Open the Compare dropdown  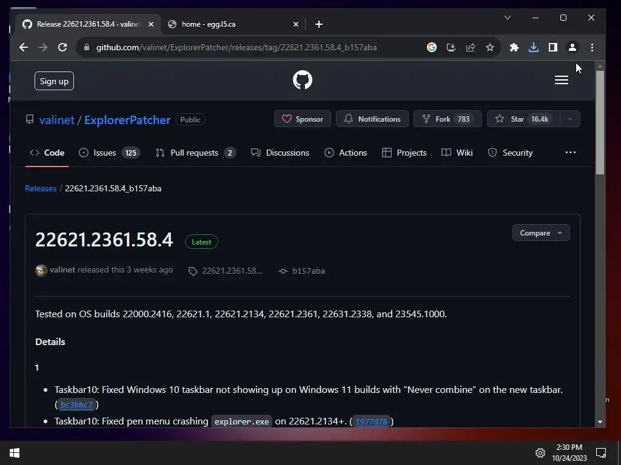tap(541, 233)
